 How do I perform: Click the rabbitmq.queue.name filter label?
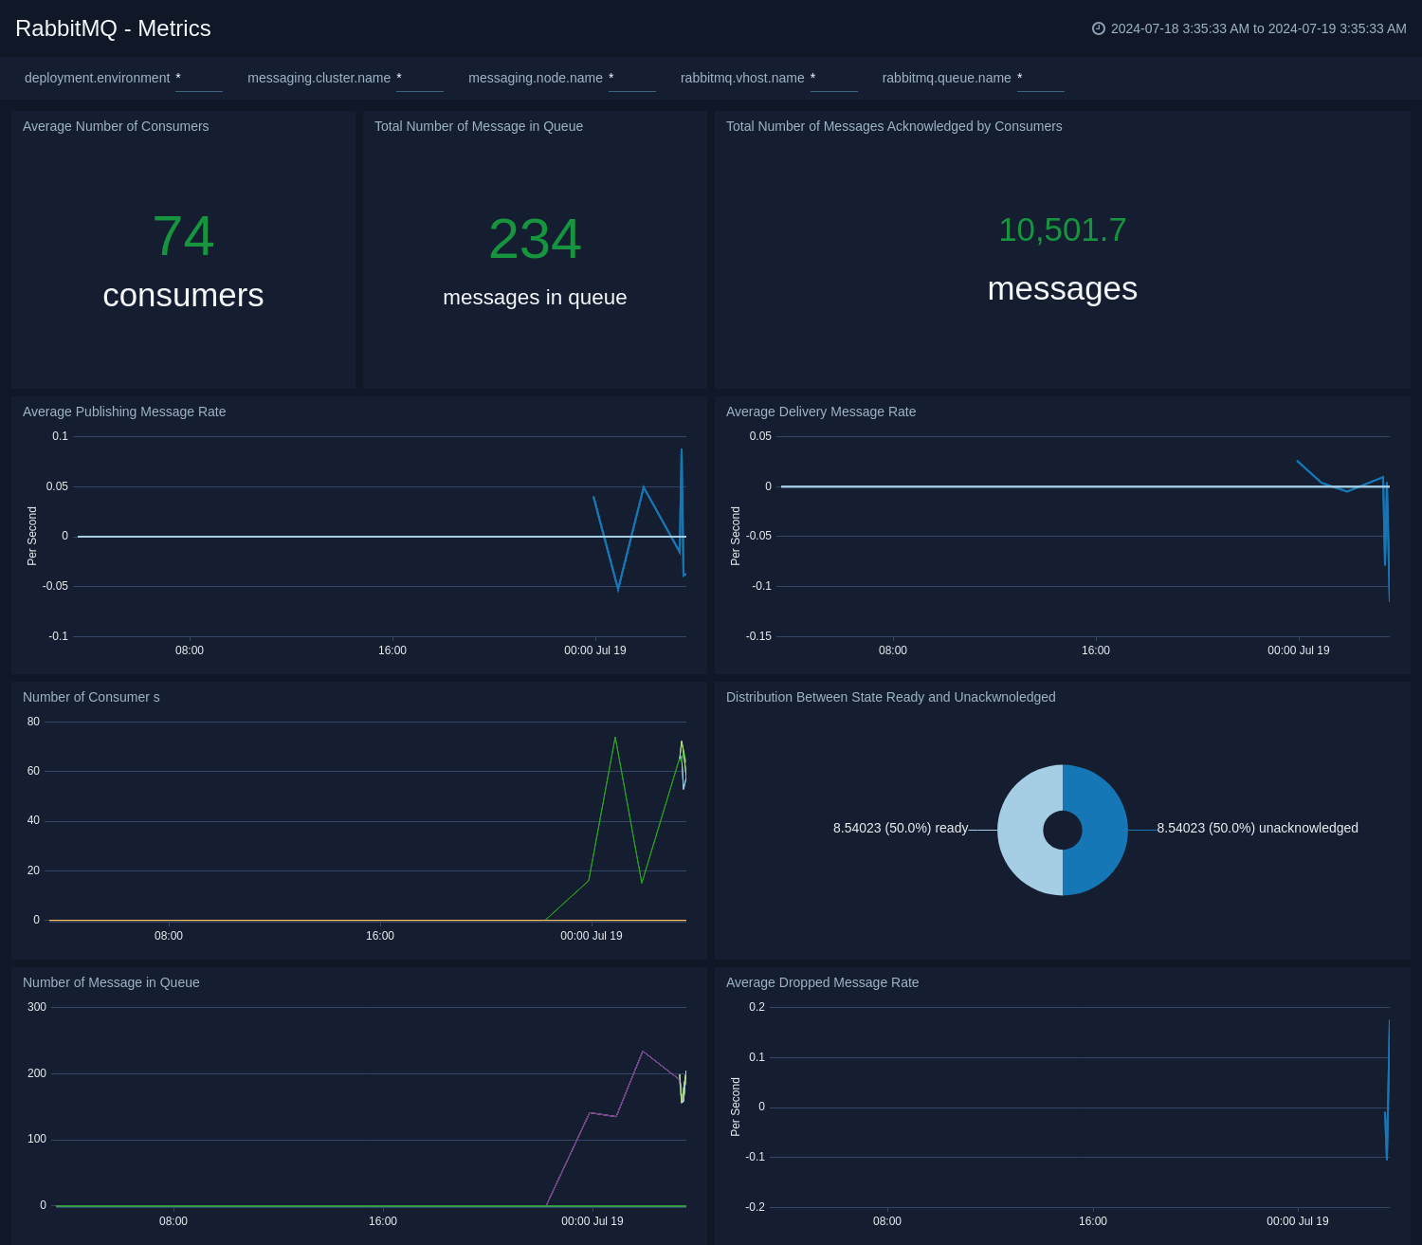pos(947,78)
